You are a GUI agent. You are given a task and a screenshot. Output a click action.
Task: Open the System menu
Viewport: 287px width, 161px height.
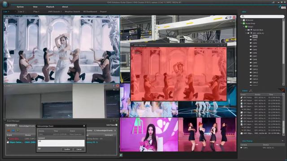tap(20, 7)
